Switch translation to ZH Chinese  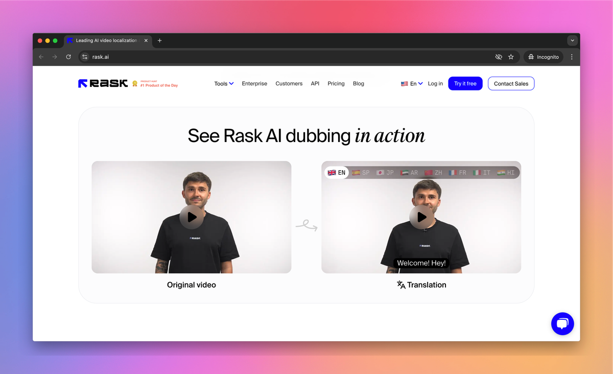(x=433, y=173)
